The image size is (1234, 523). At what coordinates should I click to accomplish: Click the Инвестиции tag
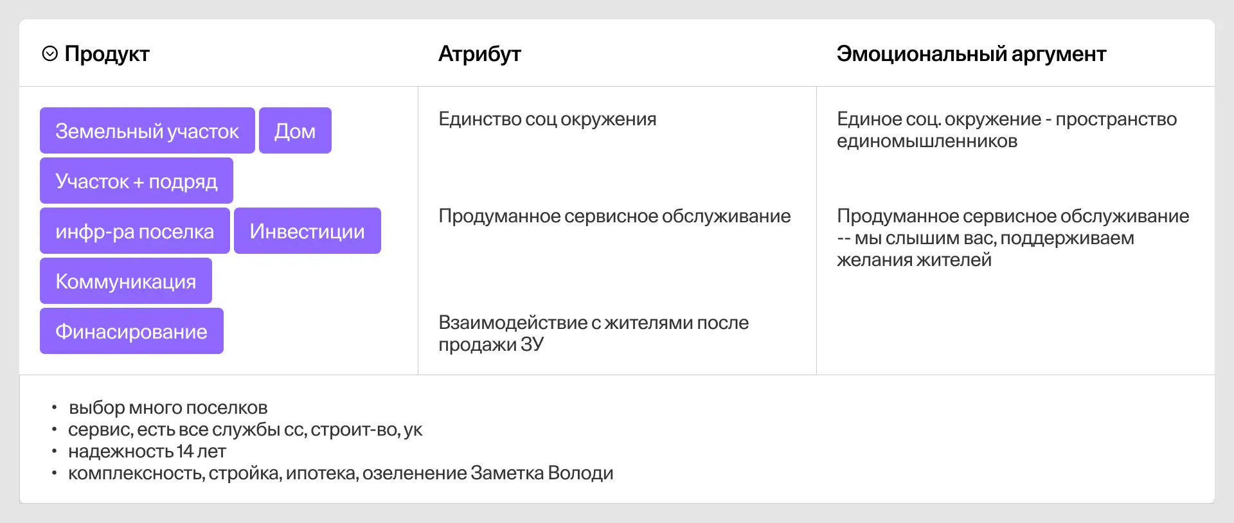click(307, 231)
